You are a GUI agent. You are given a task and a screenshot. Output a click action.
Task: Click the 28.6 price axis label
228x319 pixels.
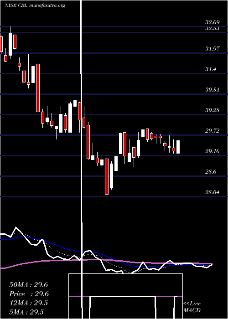point(211,172)
